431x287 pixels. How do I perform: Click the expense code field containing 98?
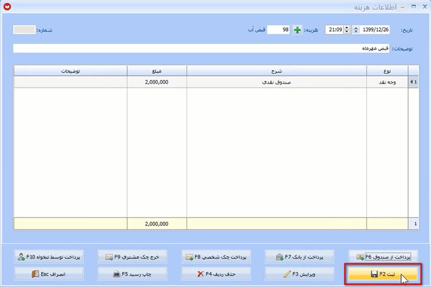(278, 30)
